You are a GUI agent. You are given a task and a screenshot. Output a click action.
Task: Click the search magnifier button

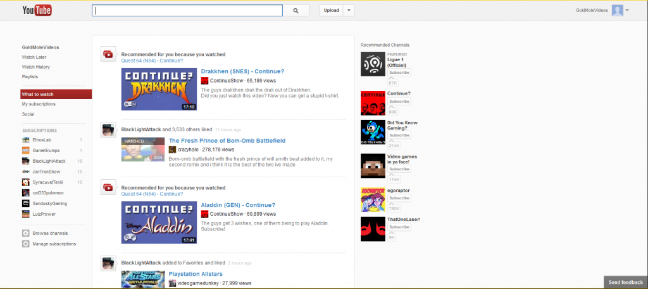coord(296,11)
